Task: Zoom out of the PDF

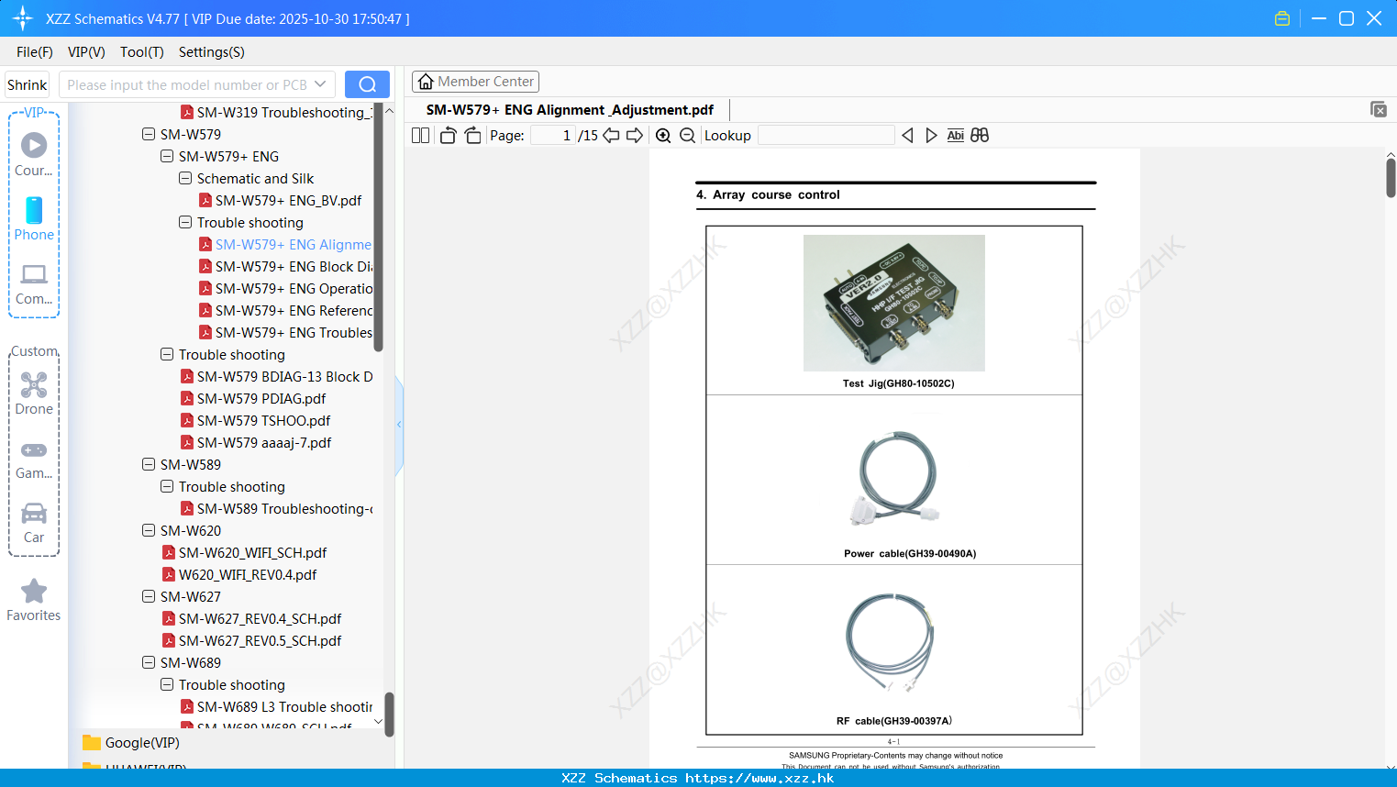Action: pyautogui.click(x=688, y=136)
